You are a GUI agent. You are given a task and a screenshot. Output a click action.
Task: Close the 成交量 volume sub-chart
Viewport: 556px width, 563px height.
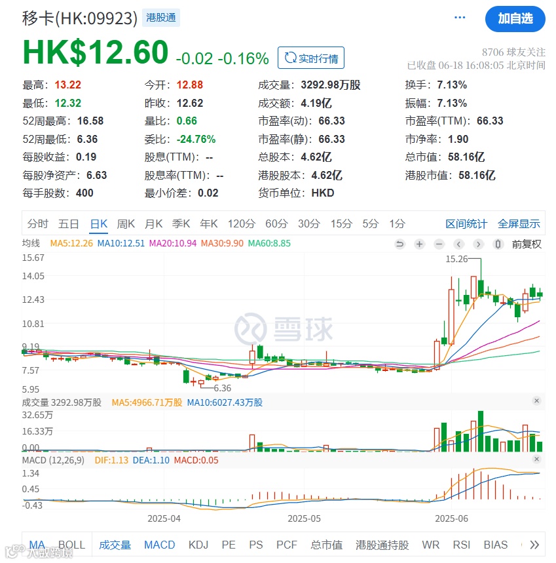536,400
